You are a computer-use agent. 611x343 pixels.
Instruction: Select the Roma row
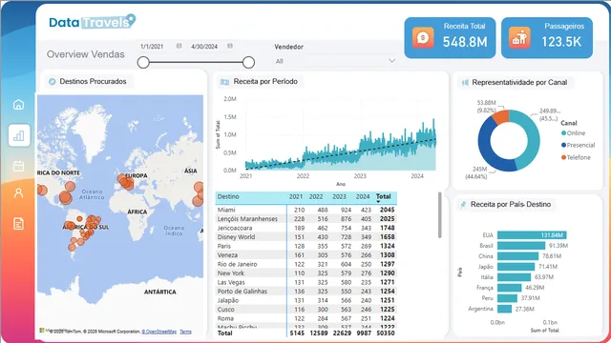pos(306,318)
